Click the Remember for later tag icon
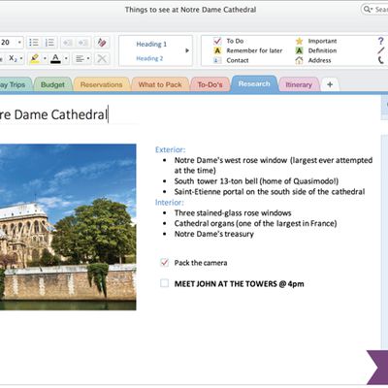Screen dimensions: 388x388 pos(217,50)
